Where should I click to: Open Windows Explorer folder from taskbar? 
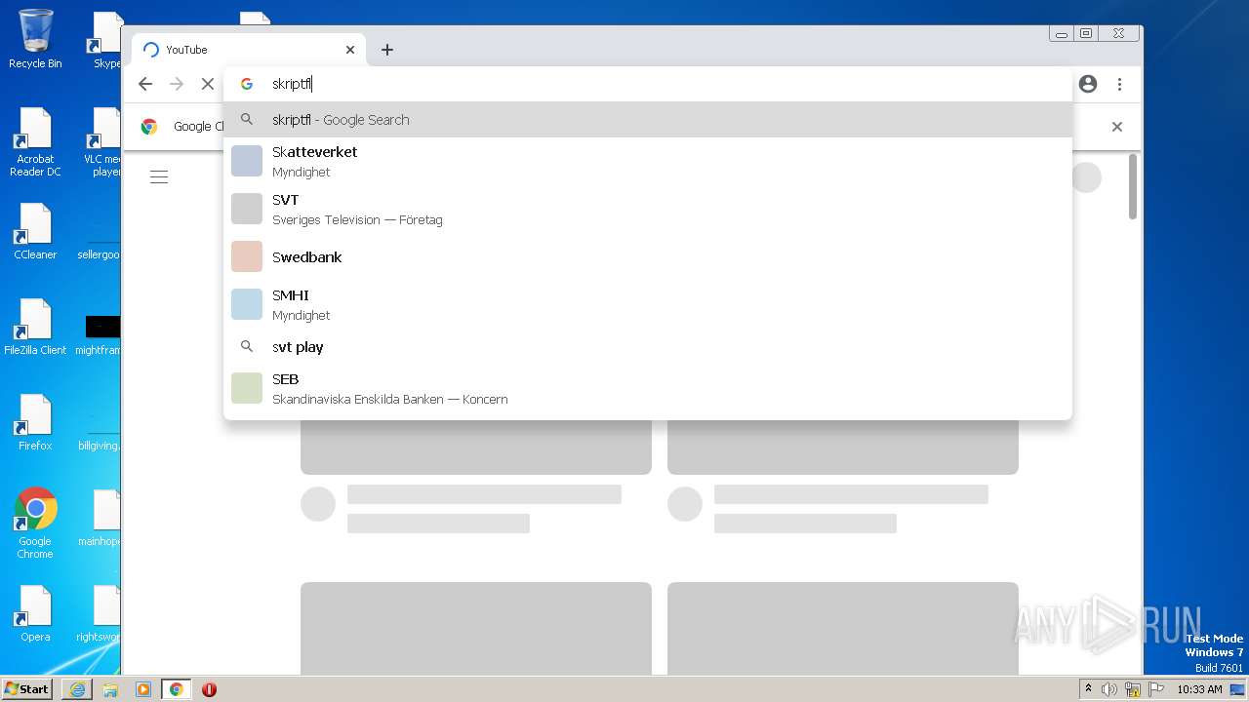click(110, 689)
